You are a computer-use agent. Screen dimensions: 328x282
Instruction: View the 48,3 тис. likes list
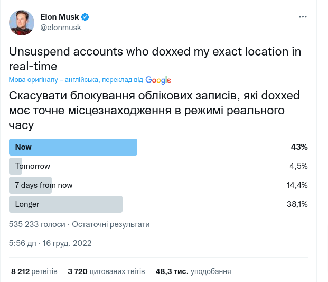(193, 271)
